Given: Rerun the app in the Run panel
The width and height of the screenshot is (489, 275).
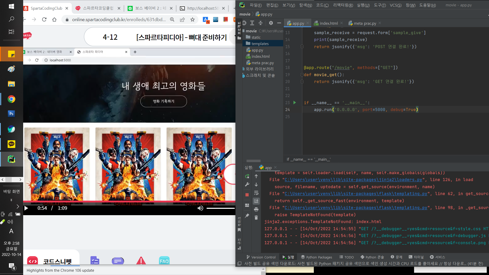Looking at the screenshot, I should [247, 176].
